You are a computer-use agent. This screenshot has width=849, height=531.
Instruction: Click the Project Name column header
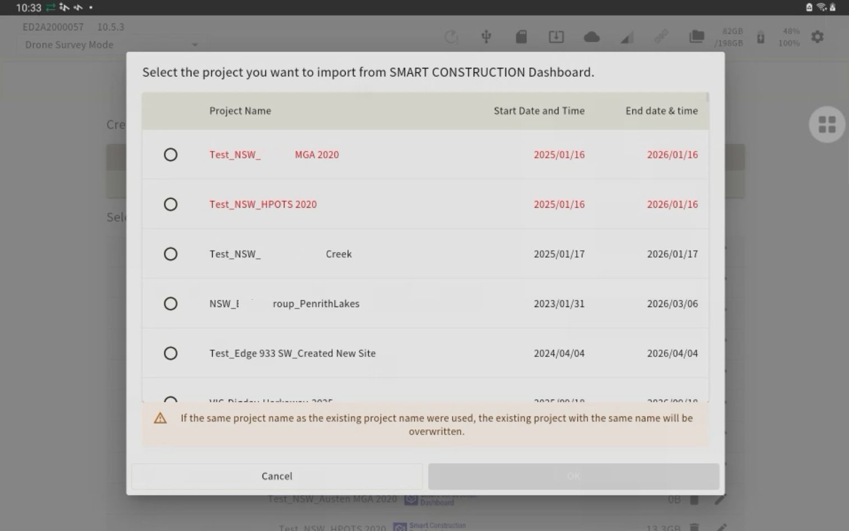(x=240, y=111)
